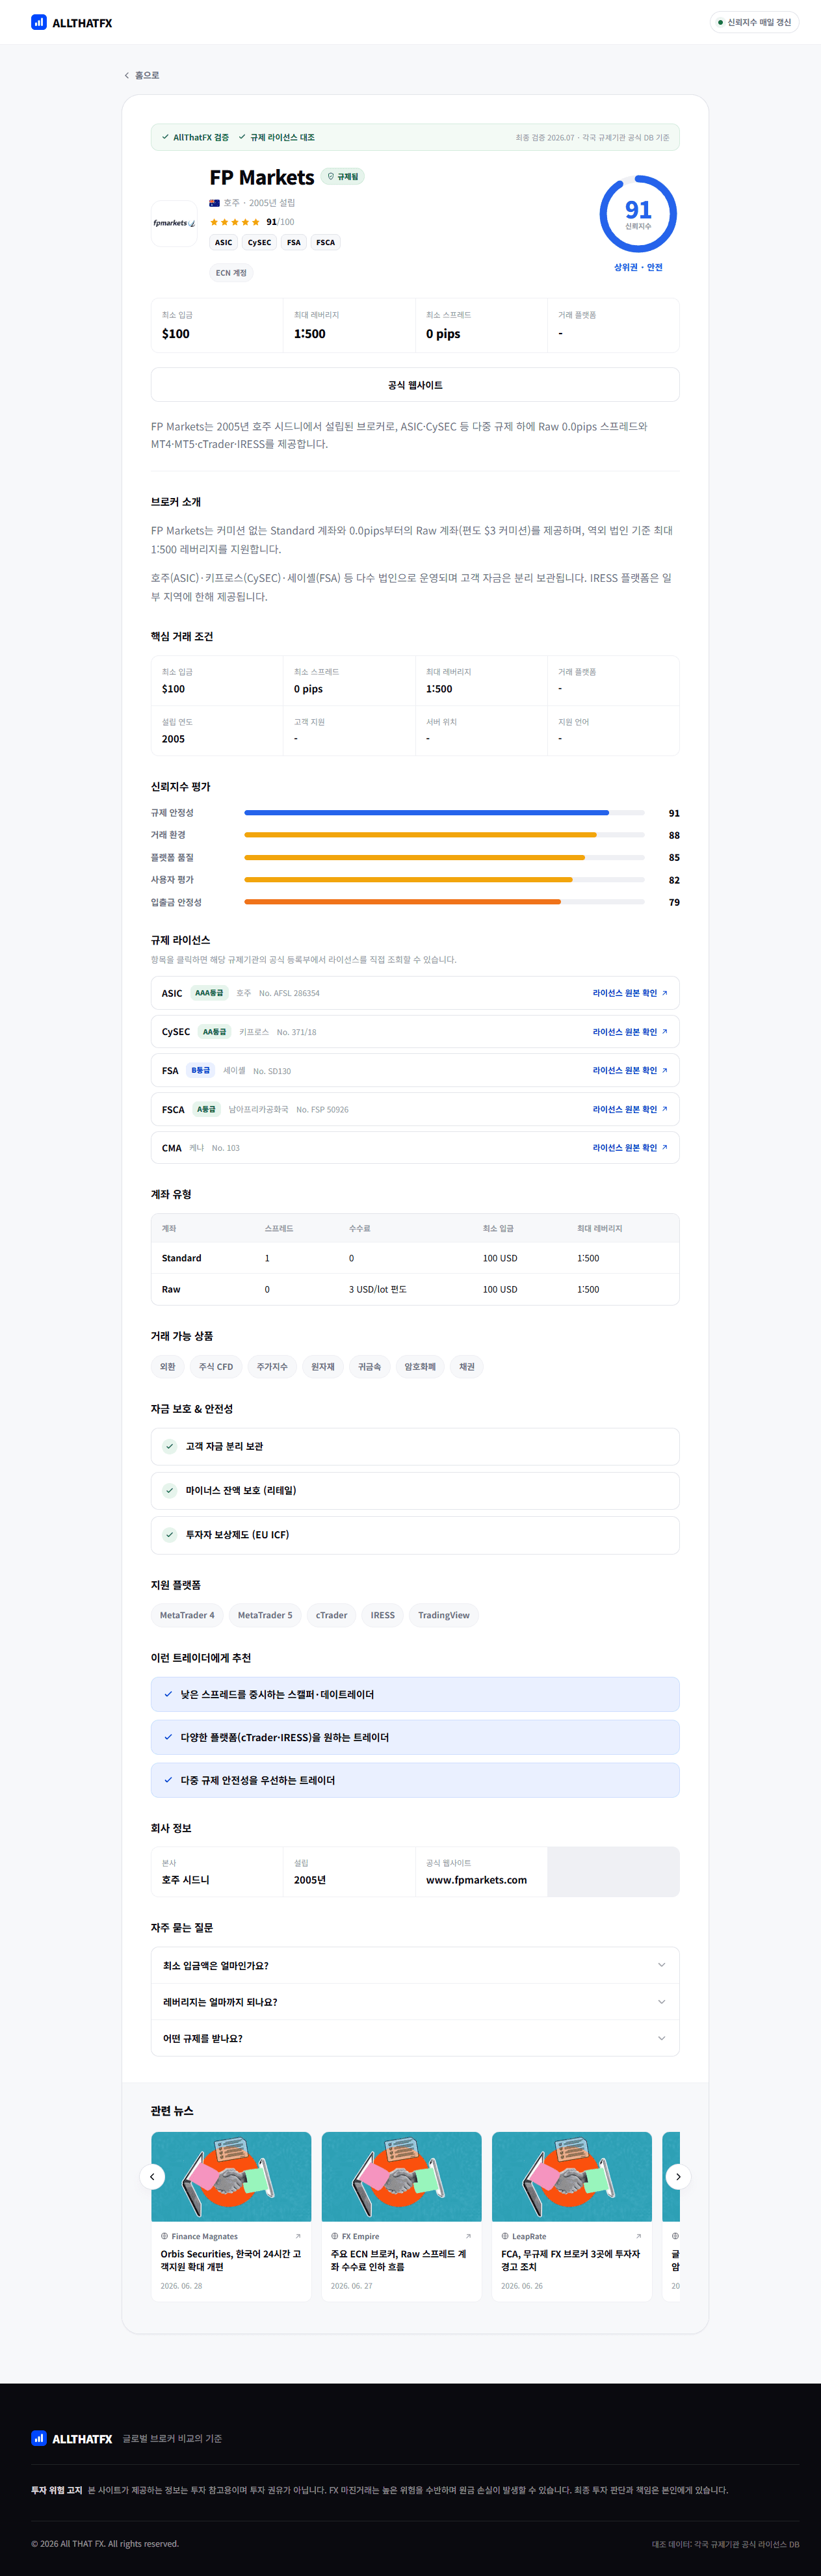Click the previous arrow in news carousel

[152, 2176]
